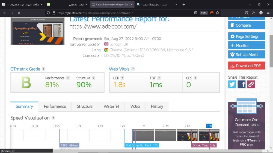The width and height of the screenshot is (273, 153).
Task: Click the Monitor button
Action: coord(247,45)
